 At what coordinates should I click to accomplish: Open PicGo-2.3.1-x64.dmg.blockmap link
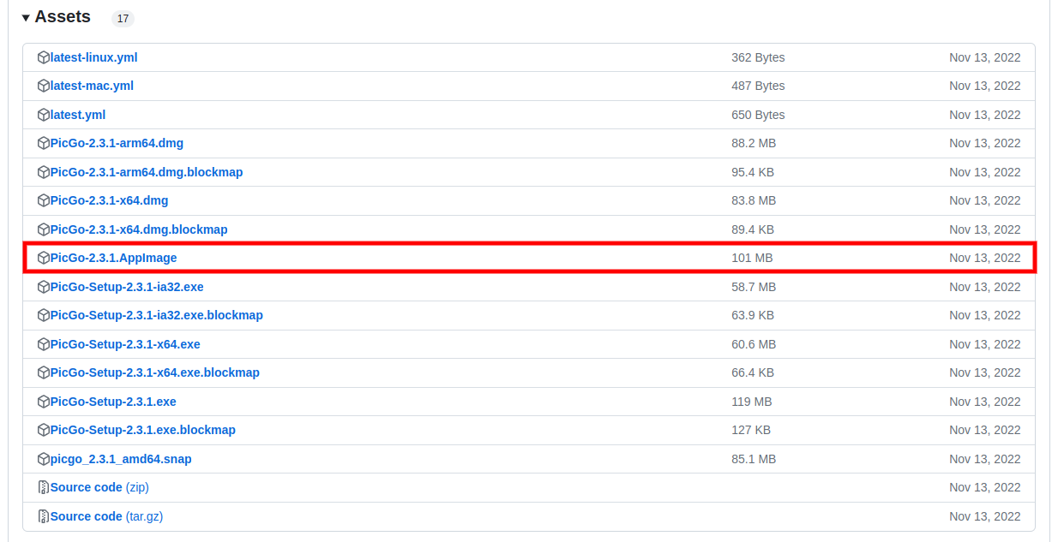[139, 229]
